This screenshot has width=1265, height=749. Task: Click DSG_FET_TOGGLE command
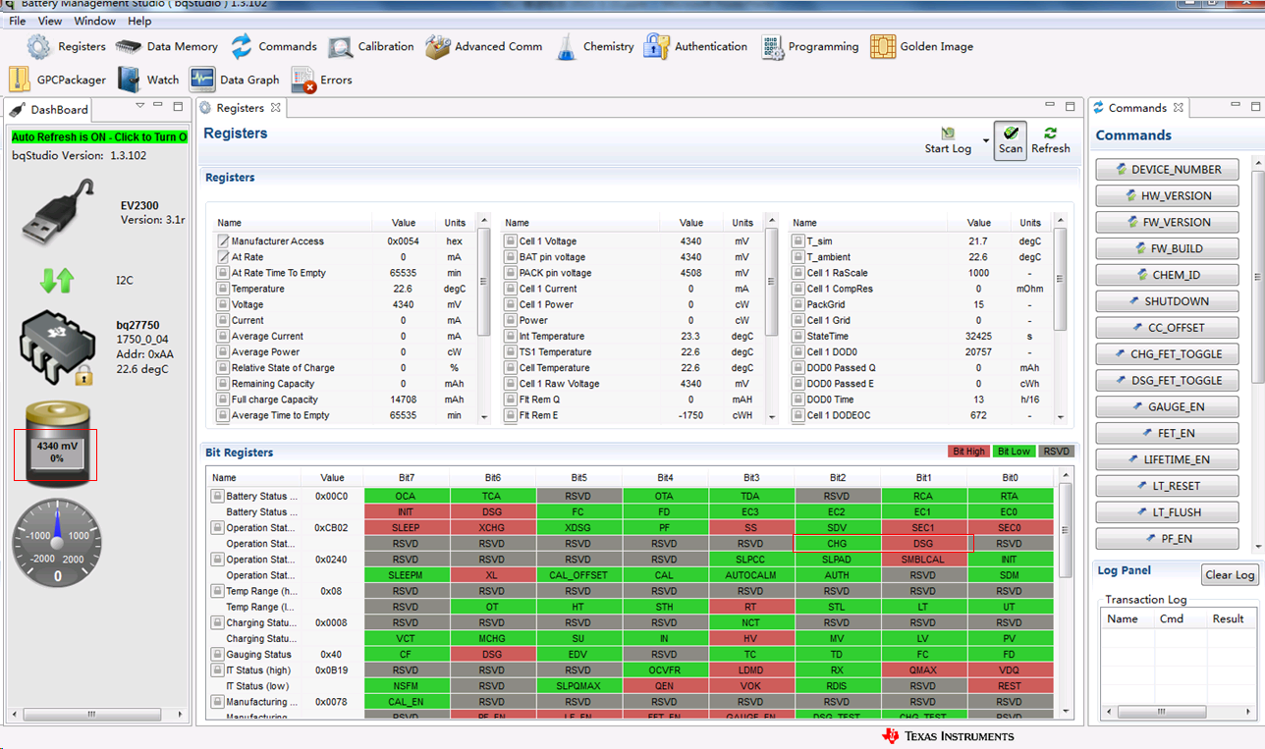pos(1167,381)
